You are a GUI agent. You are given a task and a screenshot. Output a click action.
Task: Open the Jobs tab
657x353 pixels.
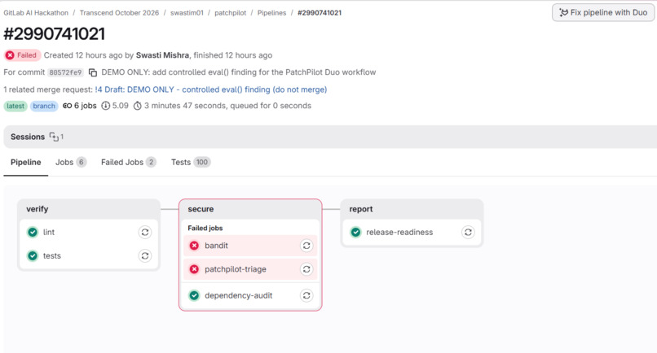[x=71, y=163]
